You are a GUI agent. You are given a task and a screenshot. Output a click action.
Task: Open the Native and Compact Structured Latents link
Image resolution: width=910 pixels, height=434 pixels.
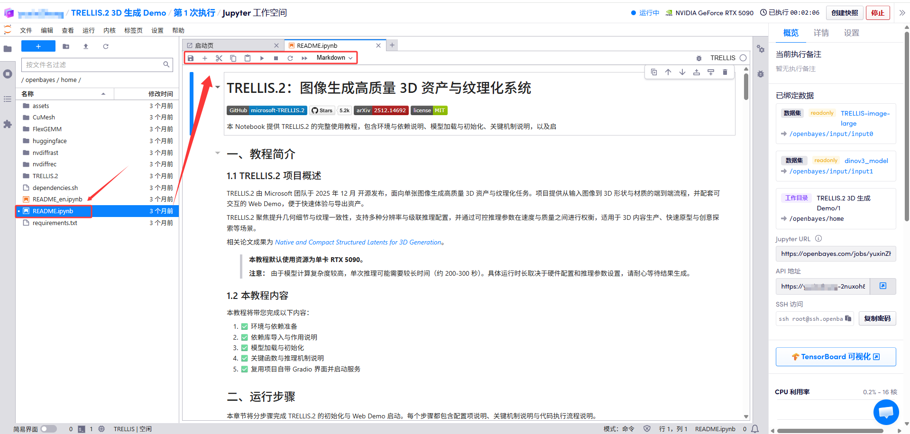tap(358, 242)
